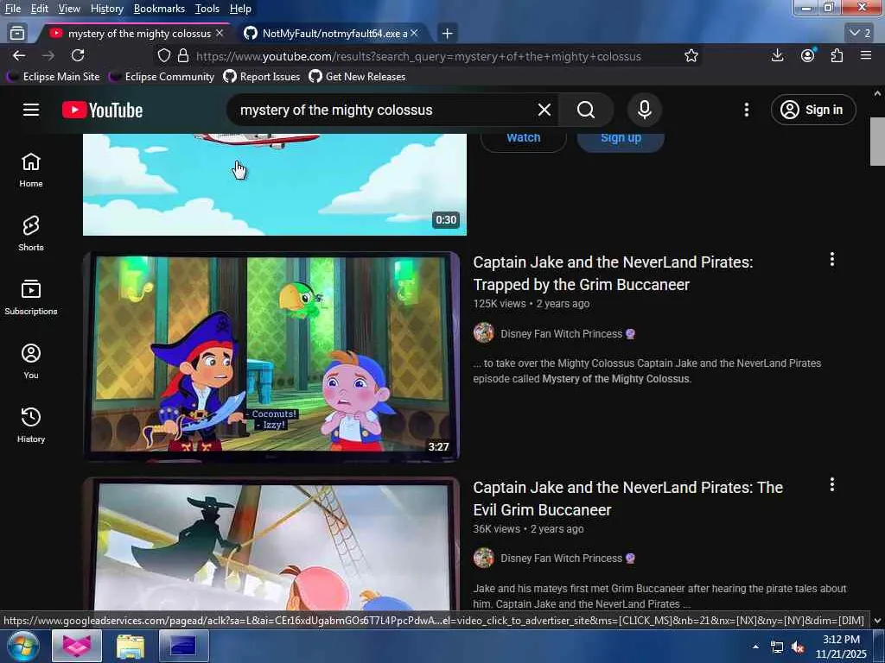885x663 pixels.
Task: Open the Firefox View icon
Action: click(x=17, y=34)
